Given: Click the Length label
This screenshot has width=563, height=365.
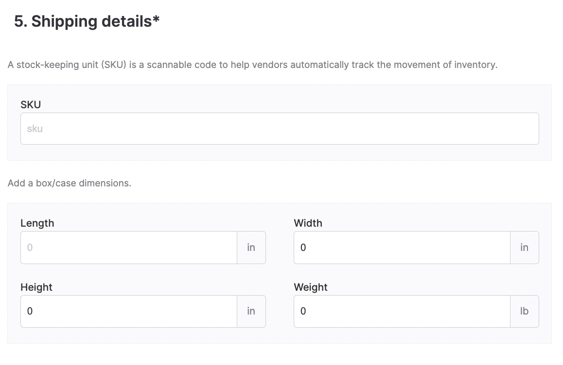Looking at the screenshot, I should click(x=37, y=223).
